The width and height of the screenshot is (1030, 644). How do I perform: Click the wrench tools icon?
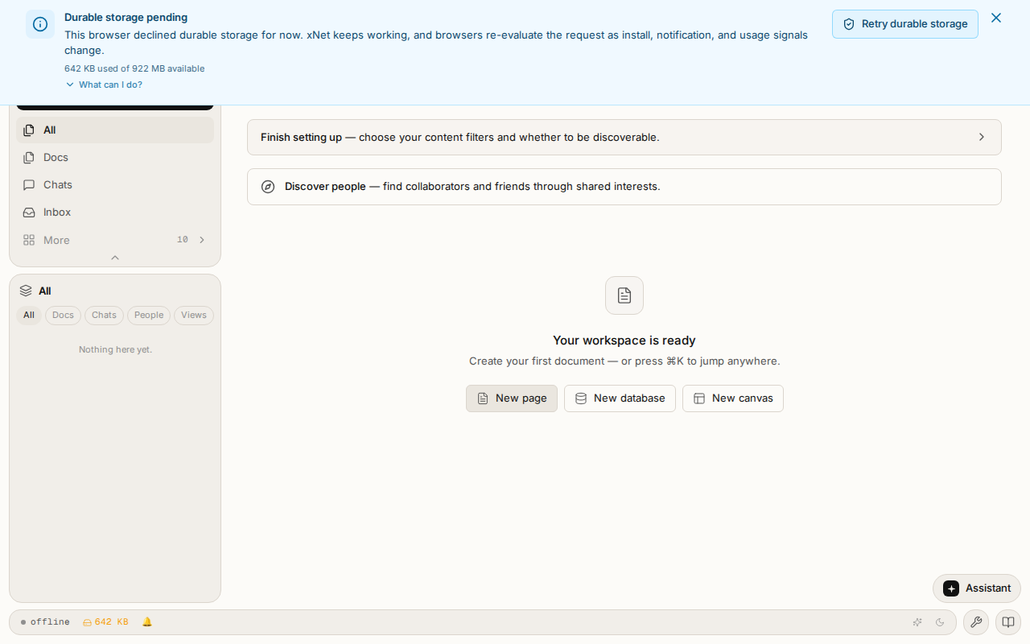[976, 622]
